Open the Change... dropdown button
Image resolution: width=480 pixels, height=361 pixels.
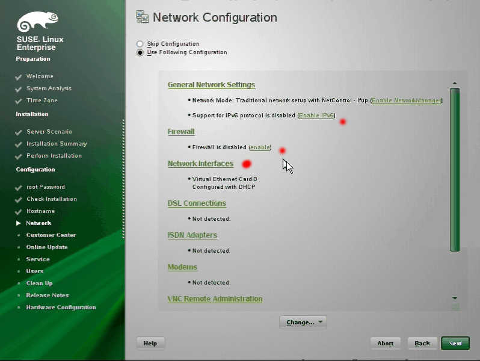303,322
